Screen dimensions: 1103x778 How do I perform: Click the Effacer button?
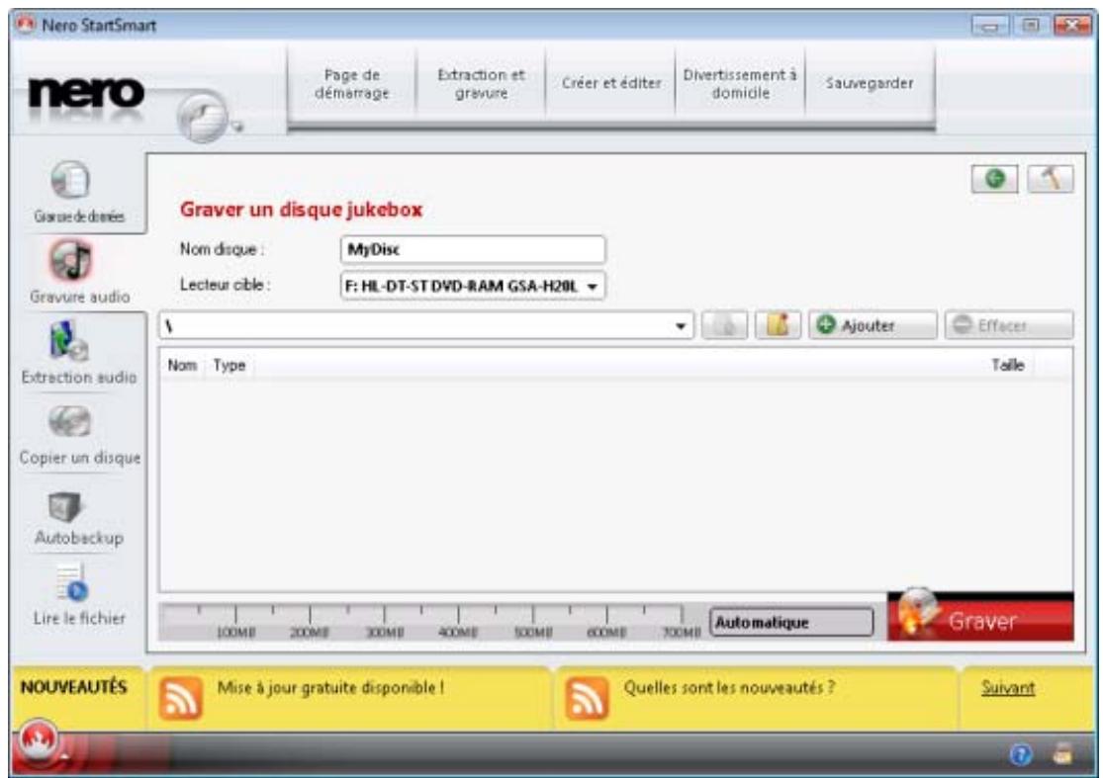(1009, 325)
